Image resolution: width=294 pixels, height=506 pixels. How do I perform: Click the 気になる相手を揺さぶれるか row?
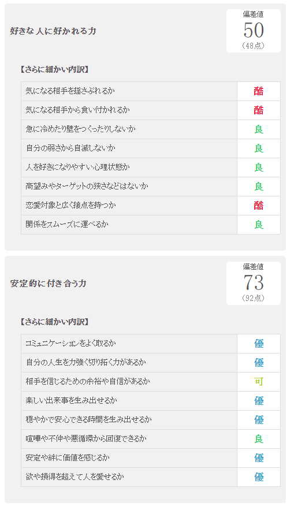click(151, 91)
